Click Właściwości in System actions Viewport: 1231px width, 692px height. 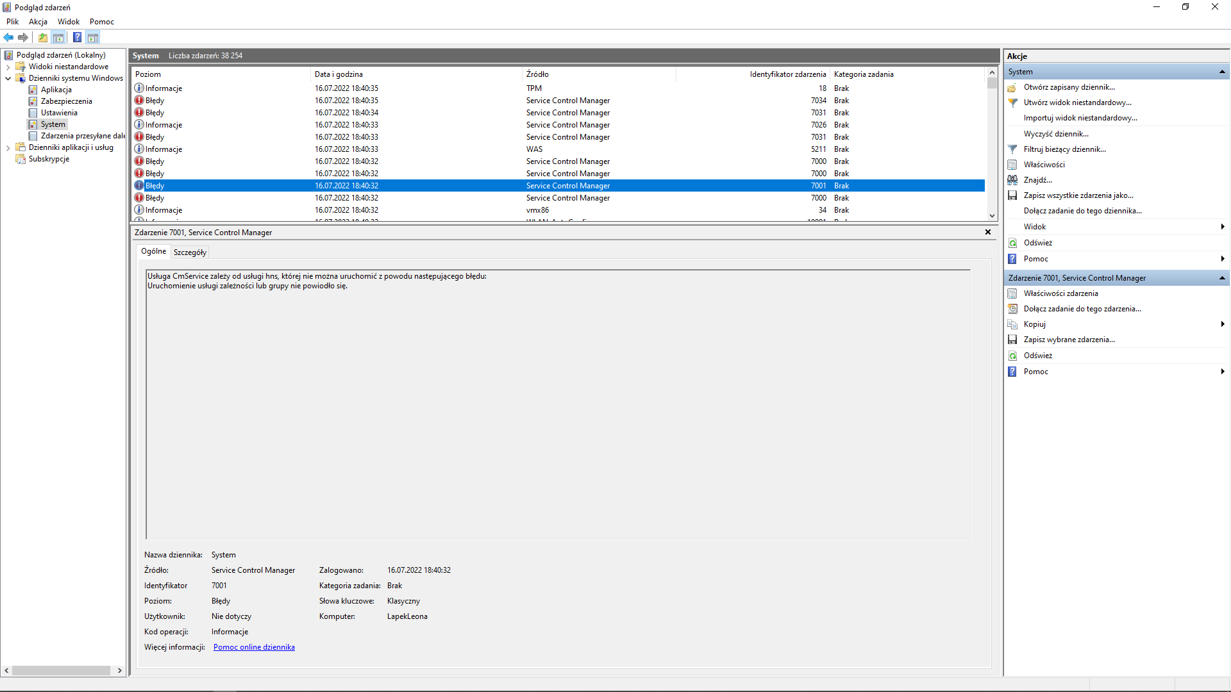(1044, 165)
